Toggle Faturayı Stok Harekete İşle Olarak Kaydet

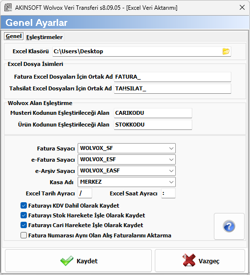(x=23, y=215)
